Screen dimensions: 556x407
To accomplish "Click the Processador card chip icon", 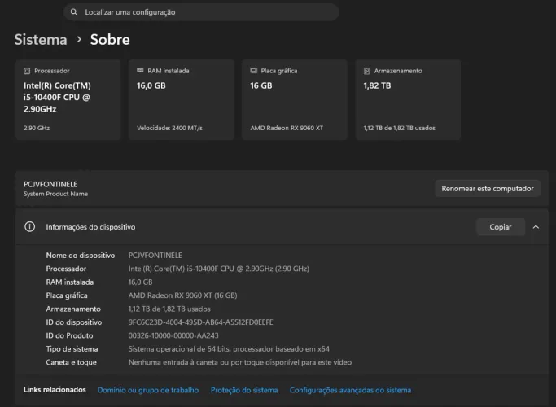I will coord(27,71).
